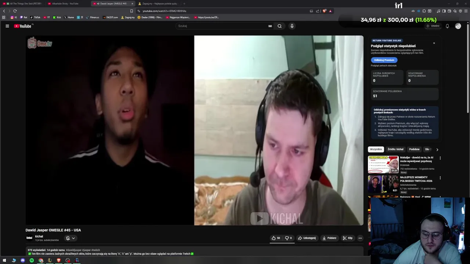Open Spotify from the taskbar
The height and width of the screenshot is (264, 470).
32,260
